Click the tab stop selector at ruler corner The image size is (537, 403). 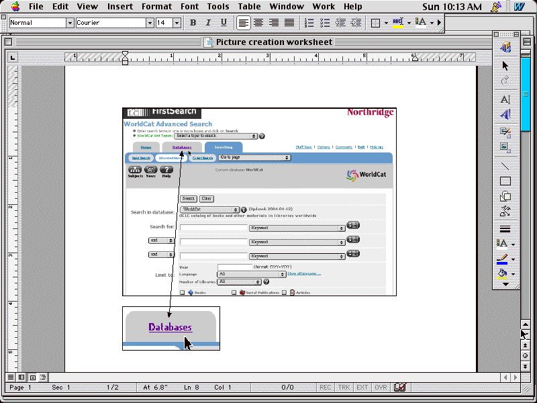coord(13,57)
